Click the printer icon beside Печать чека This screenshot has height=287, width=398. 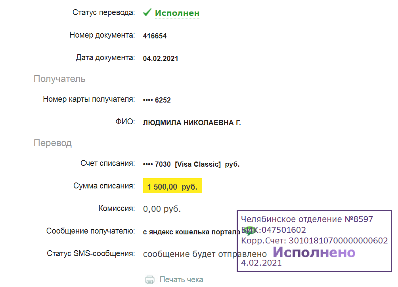149,280
